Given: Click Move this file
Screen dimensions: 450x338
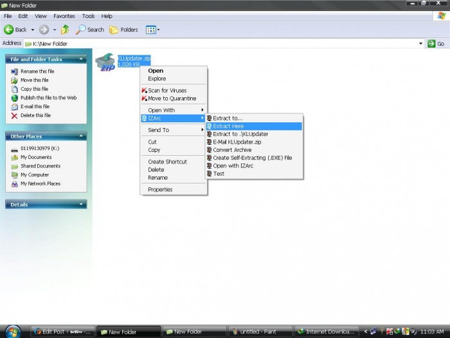Looking at the screenshot, I should [35, 80].
